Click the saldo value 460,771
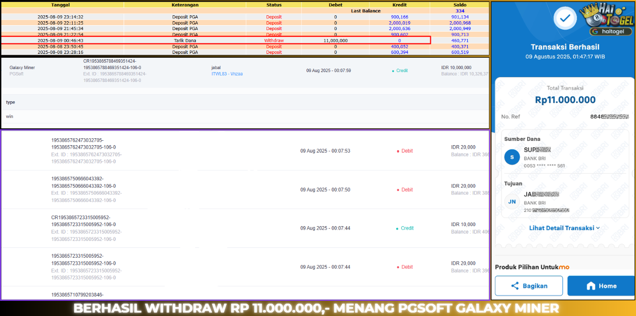 [459, 40]
